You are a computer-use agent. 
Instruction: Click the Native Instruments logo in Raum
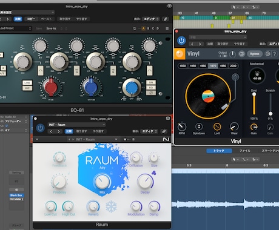click(x=166, y=139)
